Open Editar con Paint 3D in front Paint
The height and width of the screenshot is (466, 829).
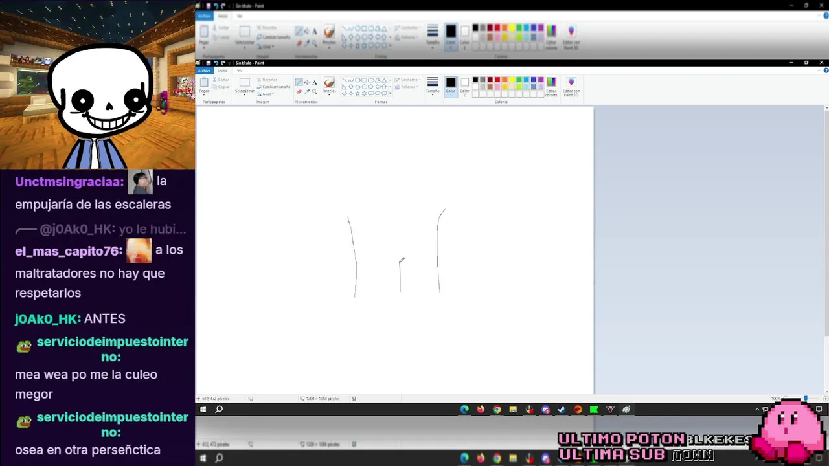(x=571, y=87)
